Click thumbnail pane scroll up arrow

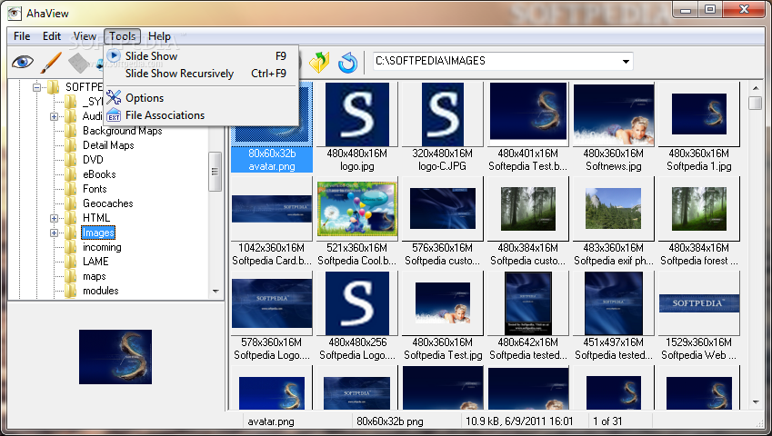click(x=756, y=88)
